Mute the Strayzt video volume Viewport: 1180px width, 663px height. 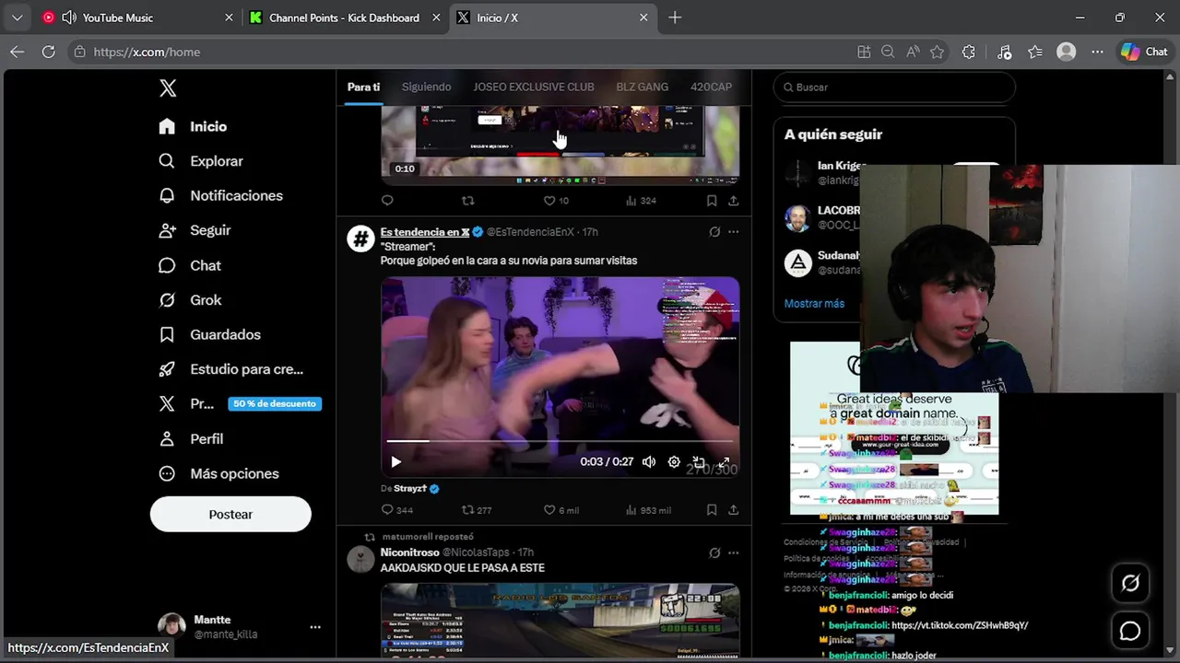pyautogui.click(x=649, y=462)
